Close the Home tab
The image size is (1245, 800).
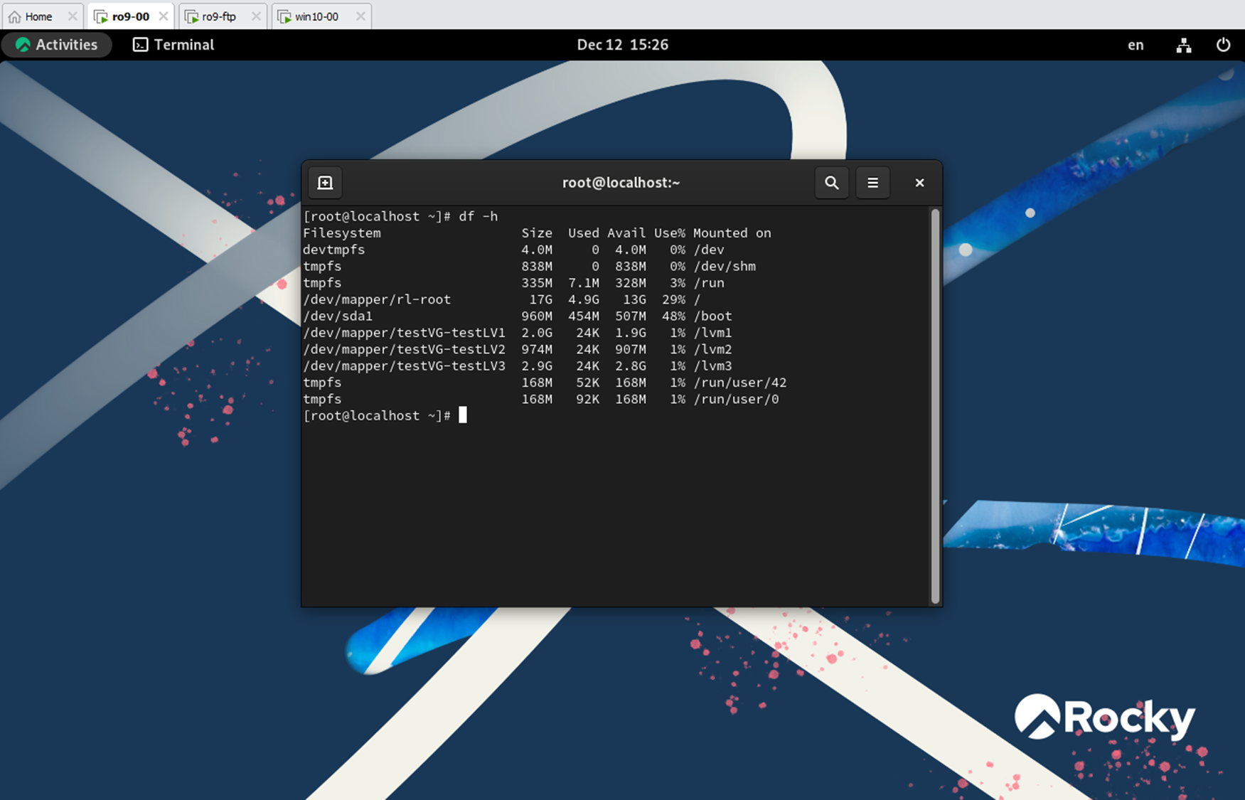pos(72,16)
